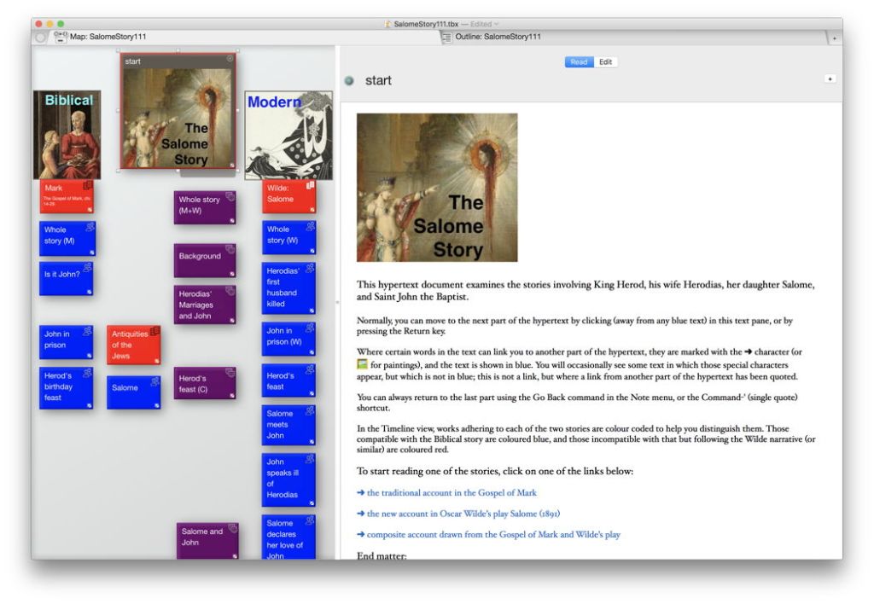Click the badge icon on the Background note

(229, 250)
